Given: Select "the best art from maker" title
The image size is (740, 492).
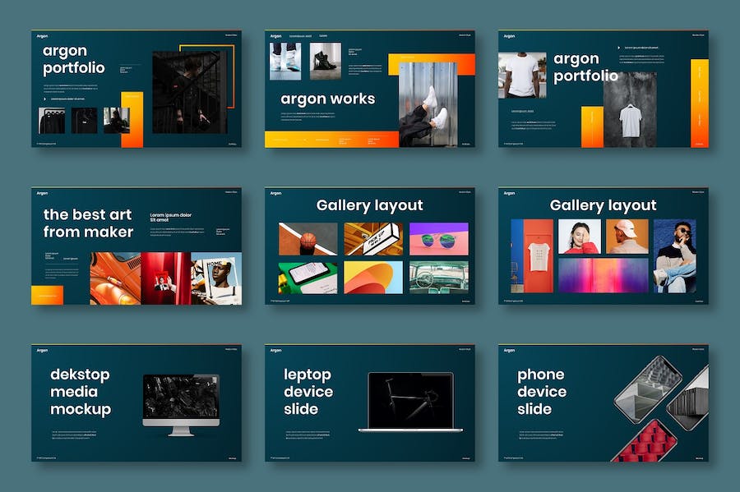Looking at the screenshot, I should click(88, 223).
